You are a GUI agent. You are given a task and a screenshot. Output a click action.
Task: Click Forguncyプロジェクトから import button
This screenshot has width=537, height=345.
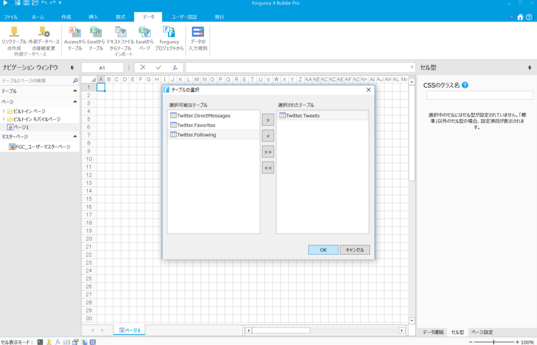tap(169, 38)
